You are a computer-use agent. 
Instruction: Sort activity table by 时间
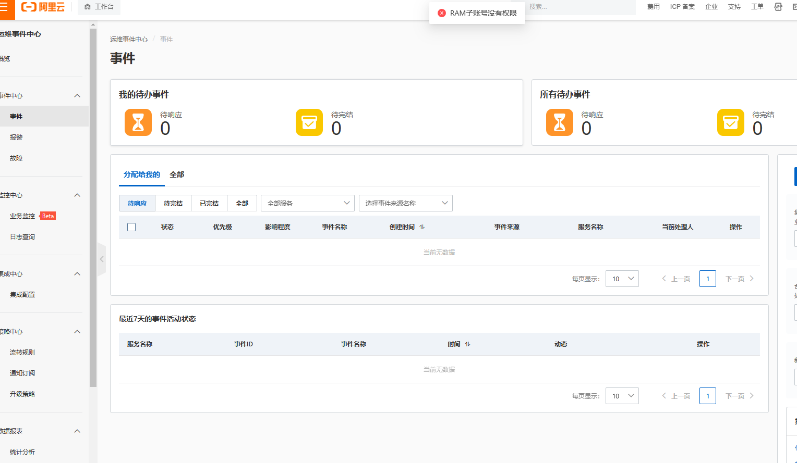coord(468,344)
